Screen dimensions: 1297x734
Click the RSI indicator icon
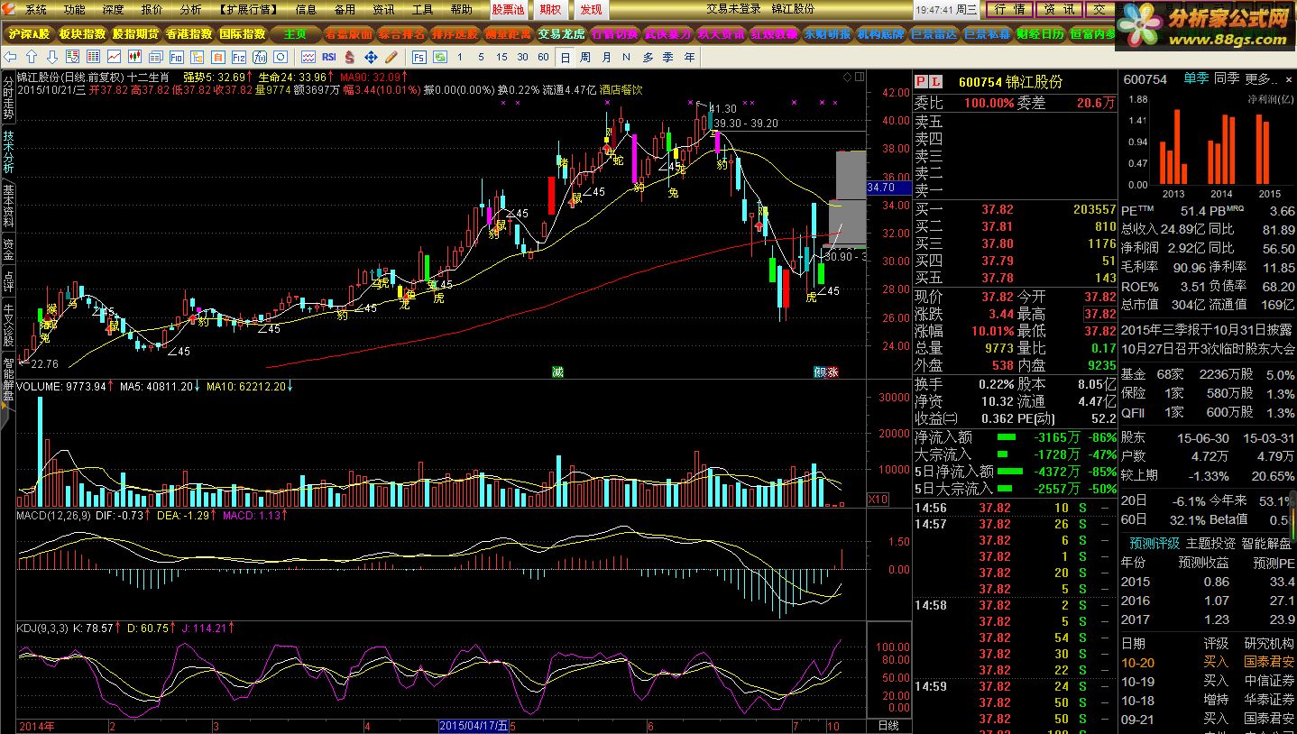tap(329, 57)
